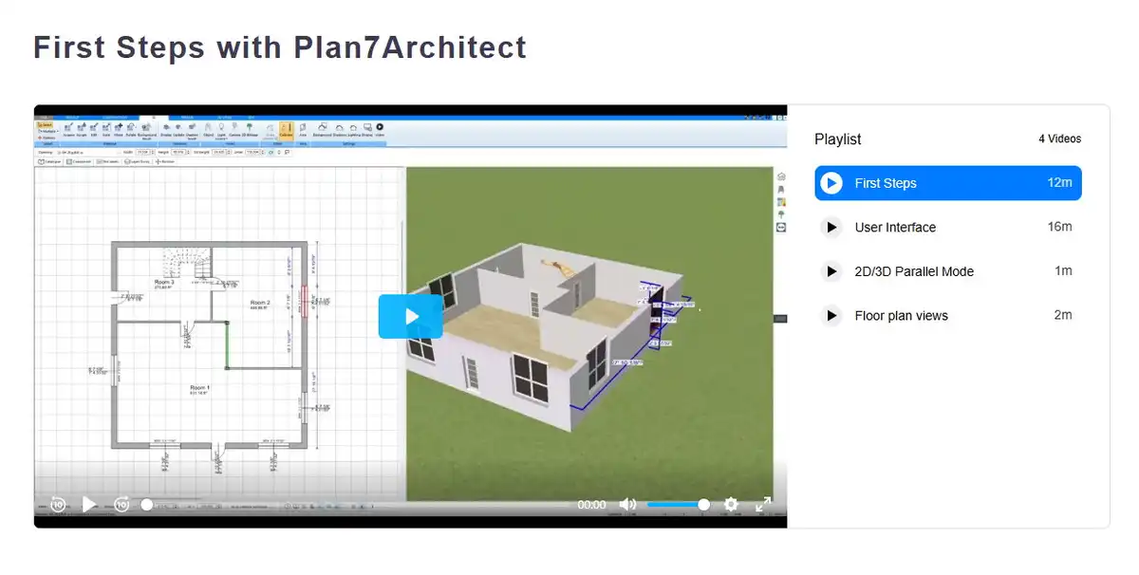
Task: Click the "2m" duration of Floor plan views
Action: (1063, 315)
